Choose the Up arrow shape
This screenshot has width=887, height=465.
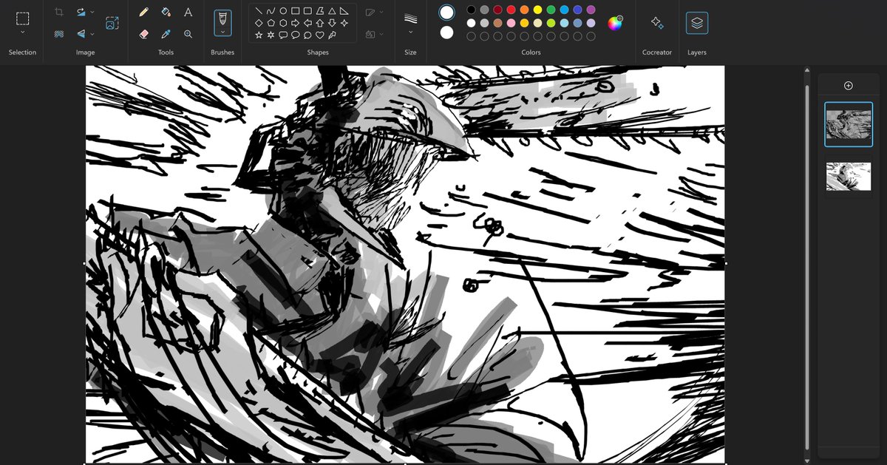click(x=320, y=23)
